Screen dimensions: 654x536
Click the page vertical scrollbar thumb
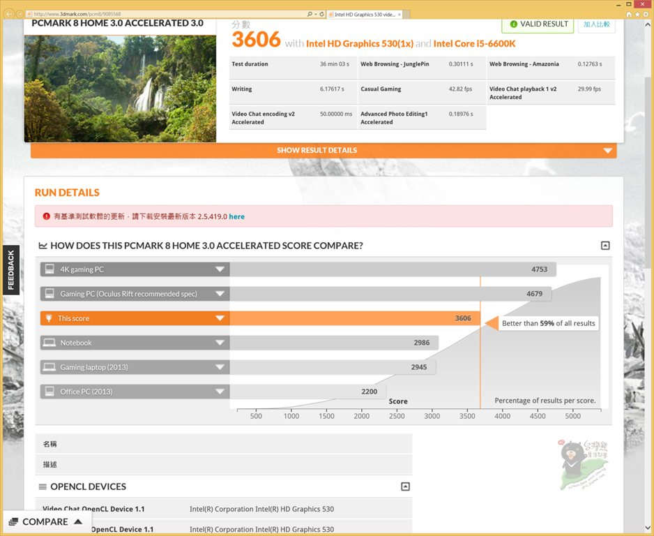tap(647, 172)
